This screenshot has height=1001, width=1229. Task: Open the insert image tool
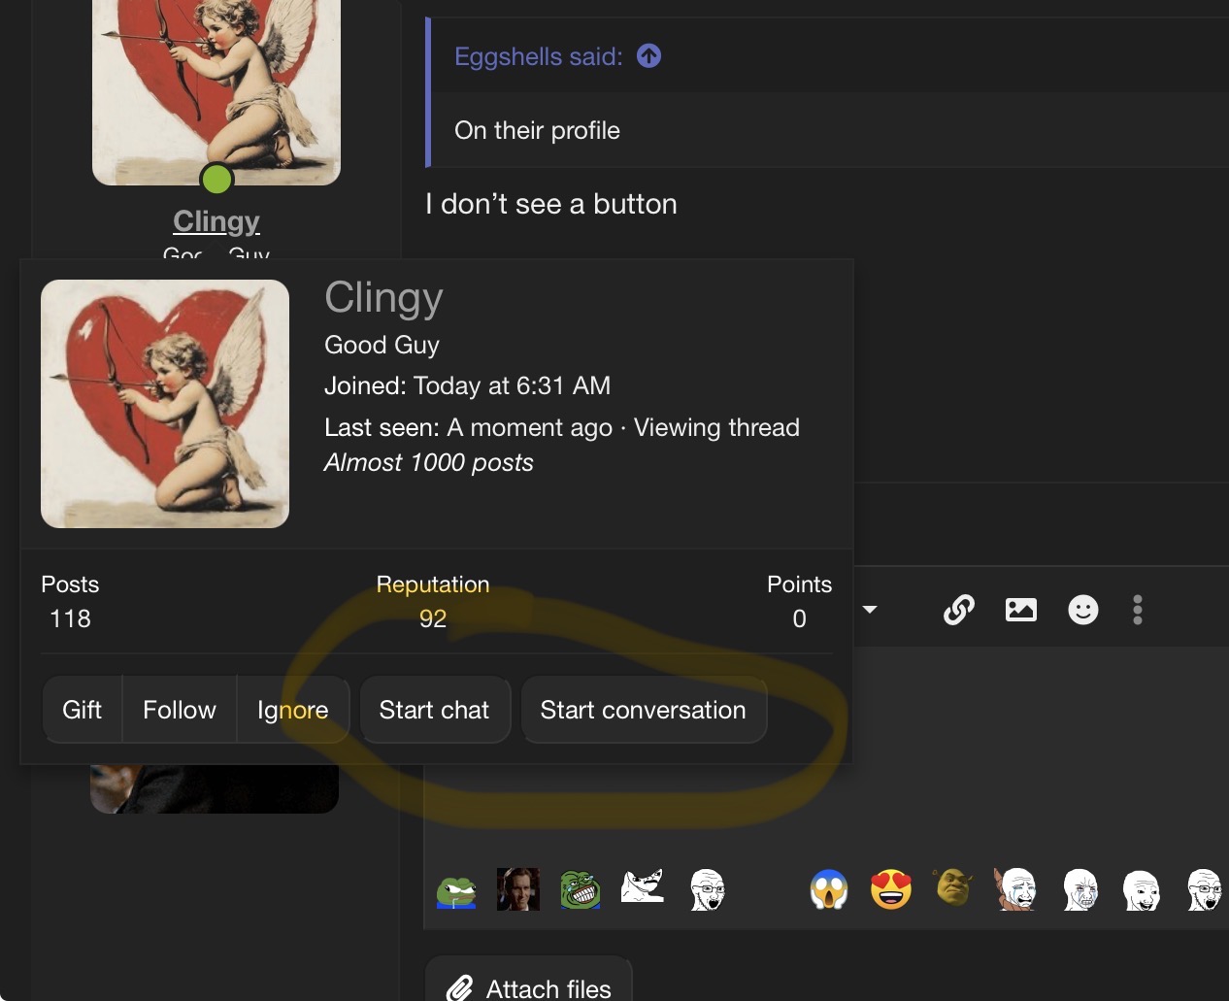point(1020,610)
